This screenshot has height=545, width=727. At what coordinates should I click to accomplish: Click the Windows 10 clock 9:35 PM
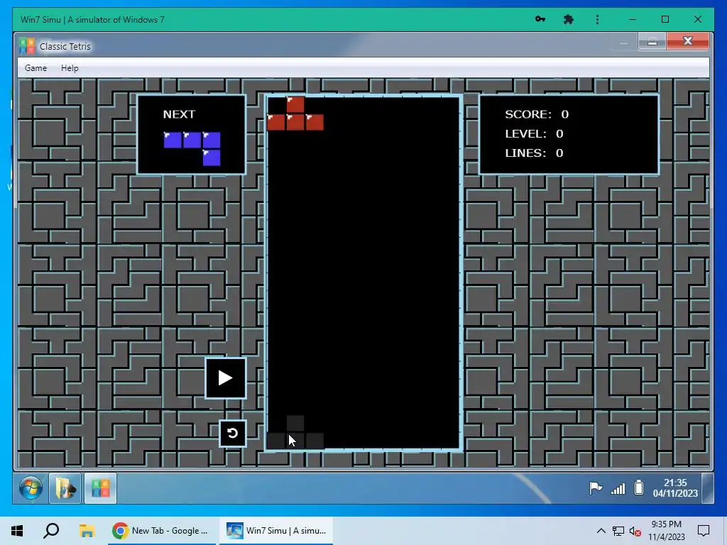click(x=666, y=531)
